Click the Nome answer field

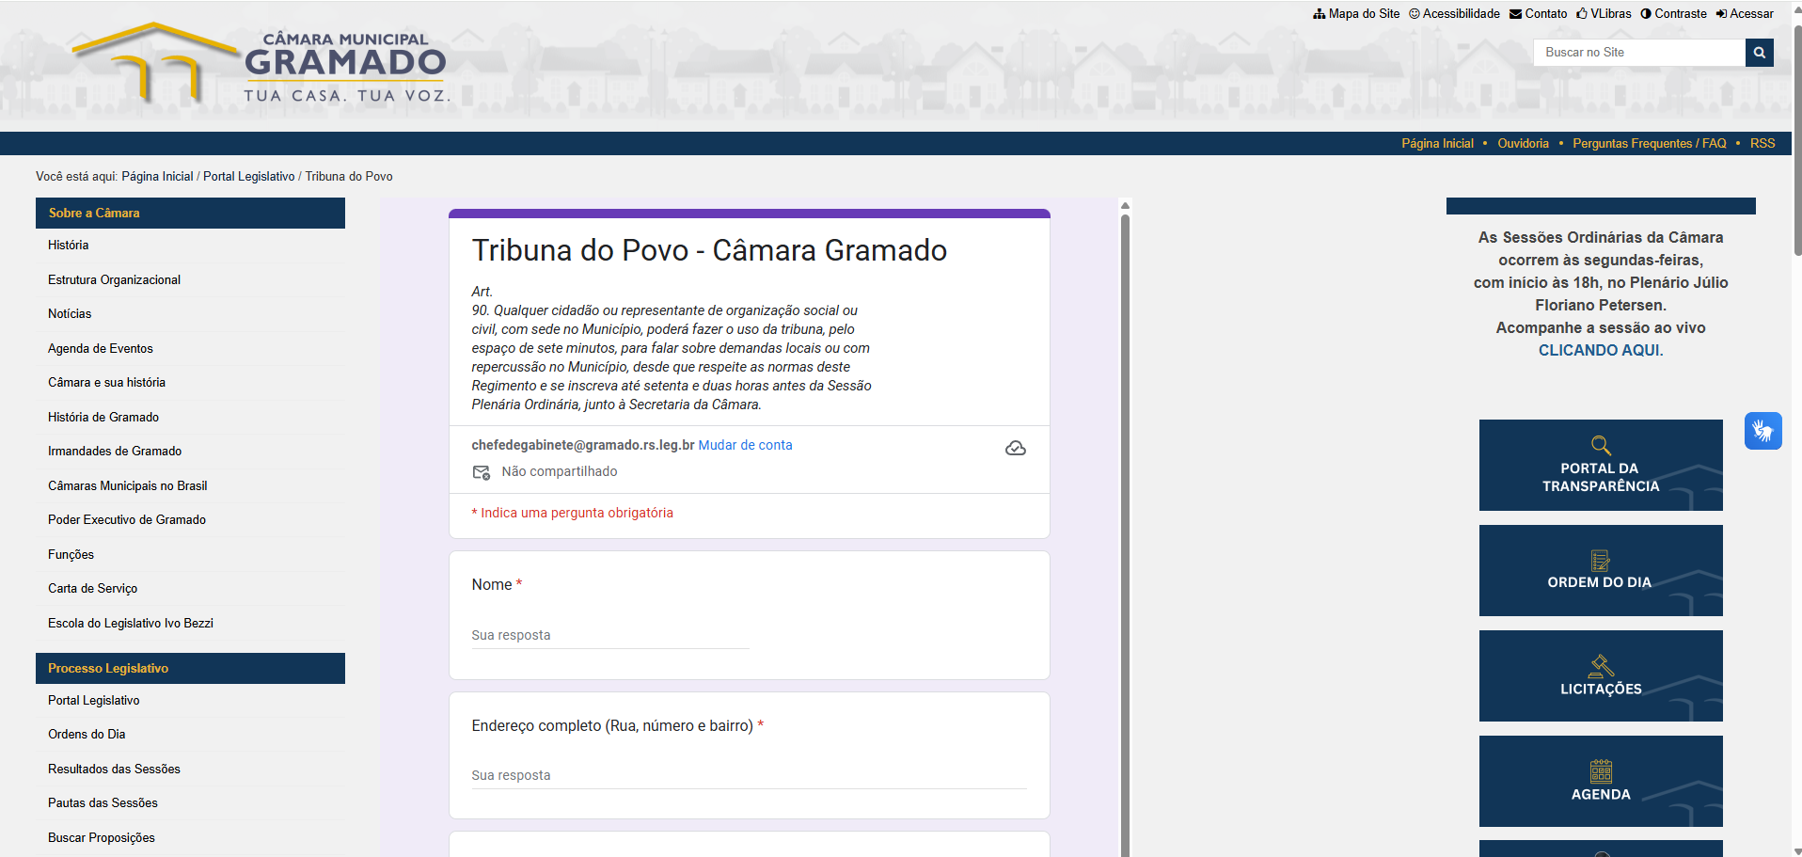(x=609, y=636)
